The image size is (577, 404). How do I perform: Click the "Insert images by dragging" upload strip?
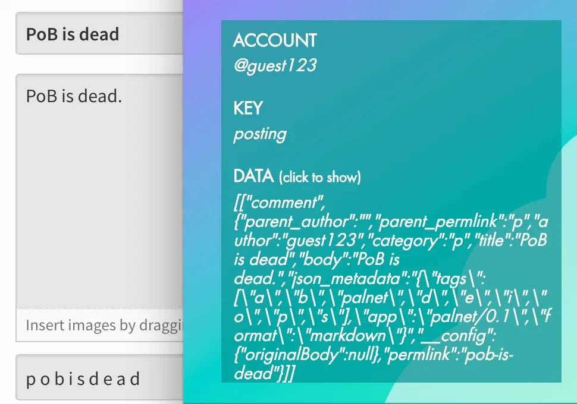99,326
